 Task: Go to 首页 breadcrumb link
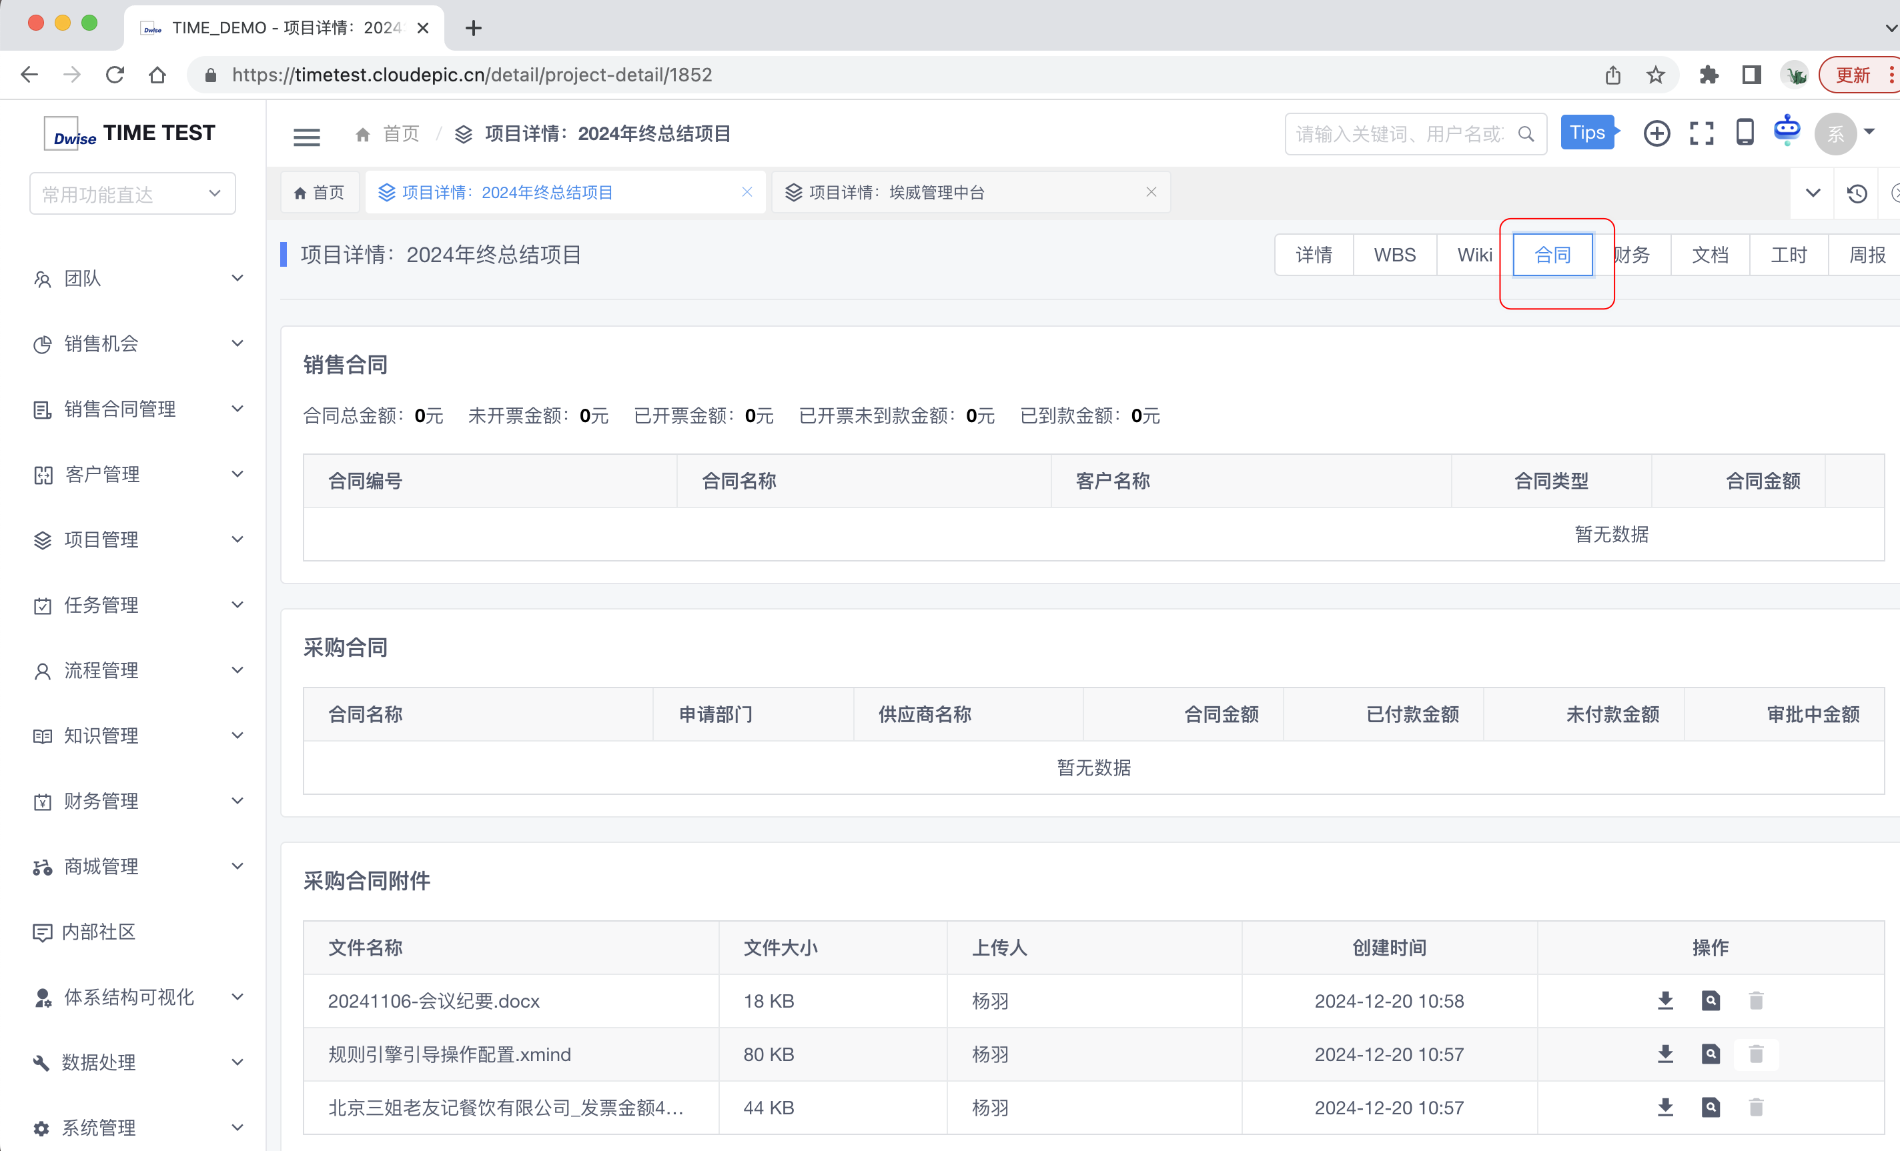[400, 134]
